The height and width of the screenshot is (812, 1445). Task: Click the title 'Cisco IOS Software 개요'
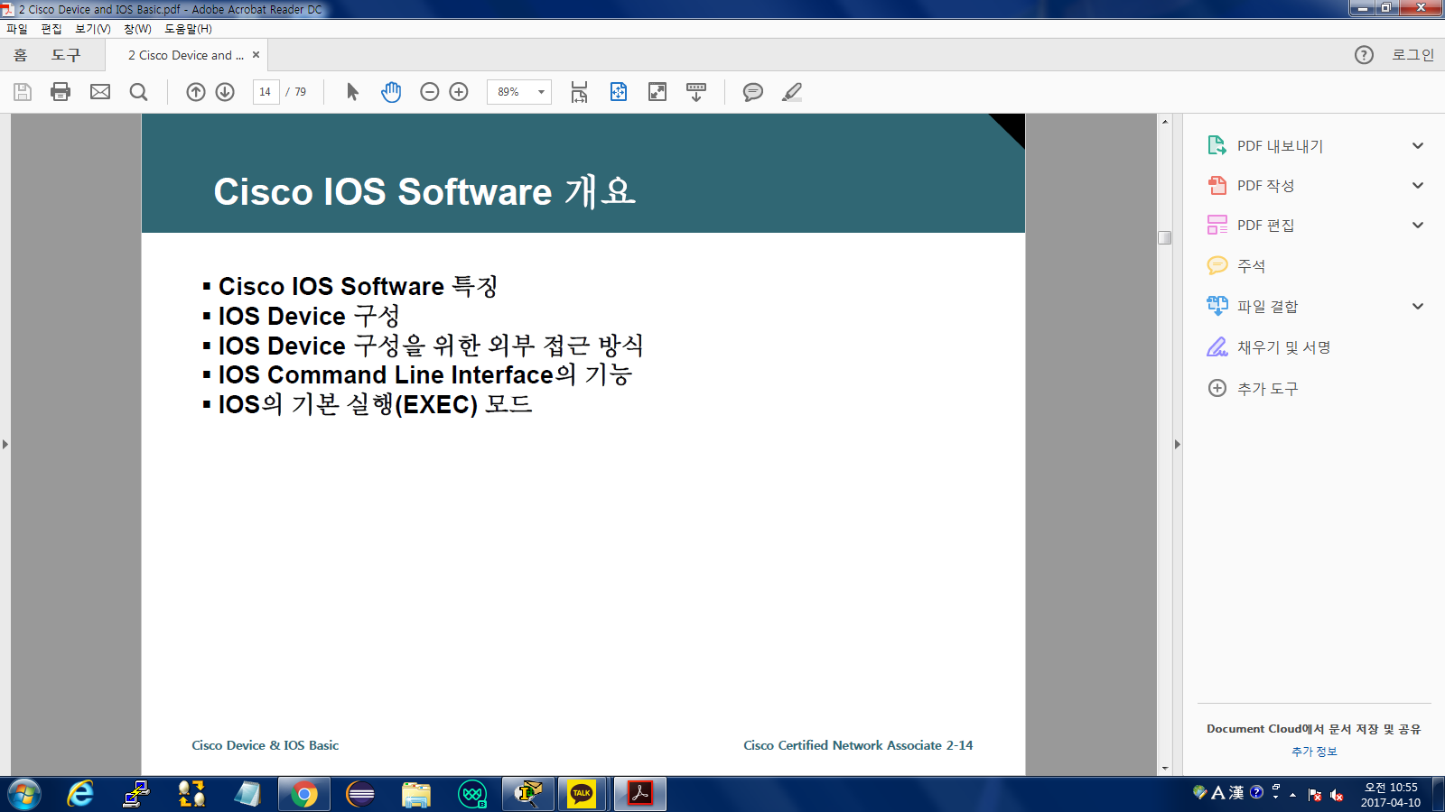pyautogui.click(x=424, y=191)
